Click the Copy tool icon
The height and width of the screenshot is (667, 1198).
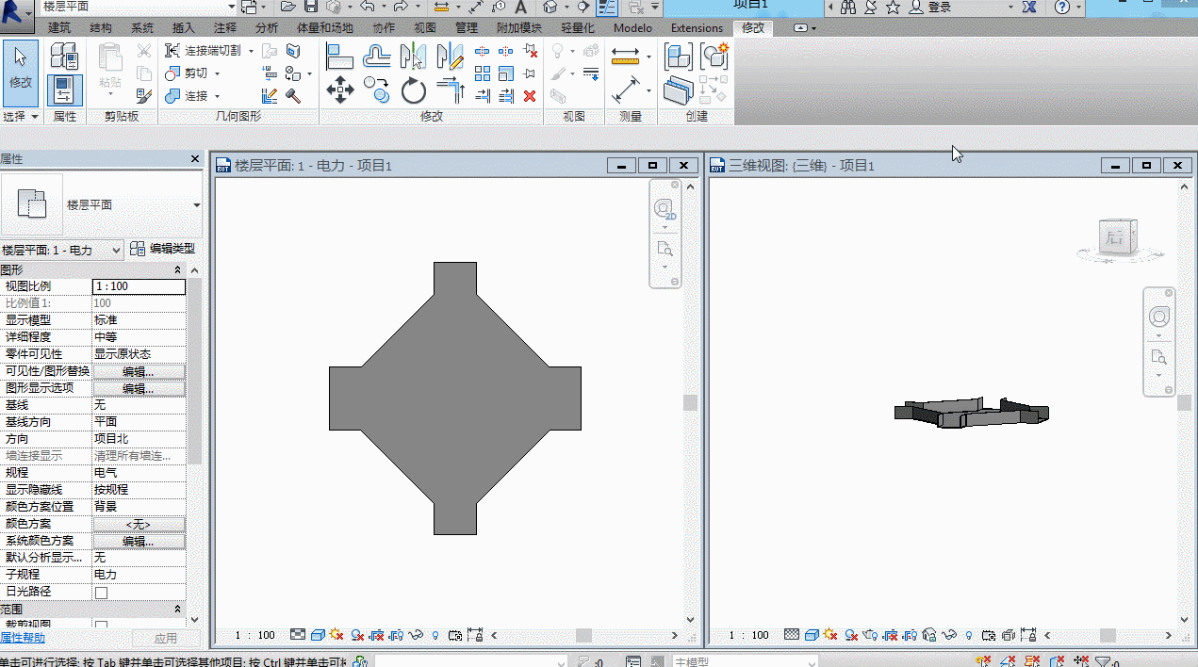[377, 90]
